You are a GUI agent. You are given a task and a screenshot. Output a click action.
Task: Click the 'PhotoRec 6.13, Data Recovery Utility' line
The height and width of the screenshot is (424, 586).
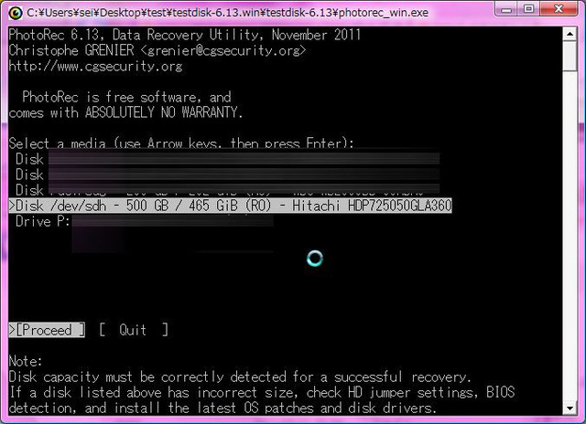185,35
